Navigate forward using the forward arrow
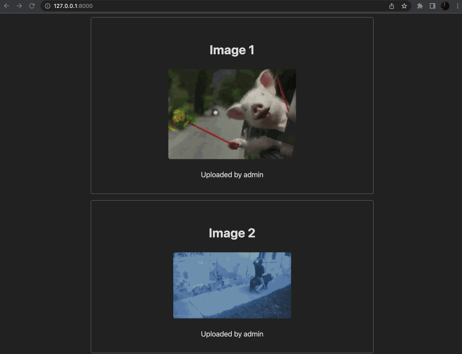This screenshot has width=462, height=354. tap(19, 6)
